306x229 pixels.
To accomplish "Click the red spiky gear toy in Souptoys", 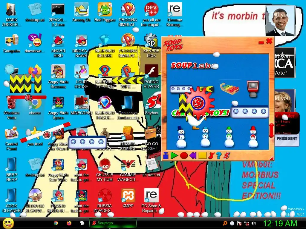I will 199,103.
